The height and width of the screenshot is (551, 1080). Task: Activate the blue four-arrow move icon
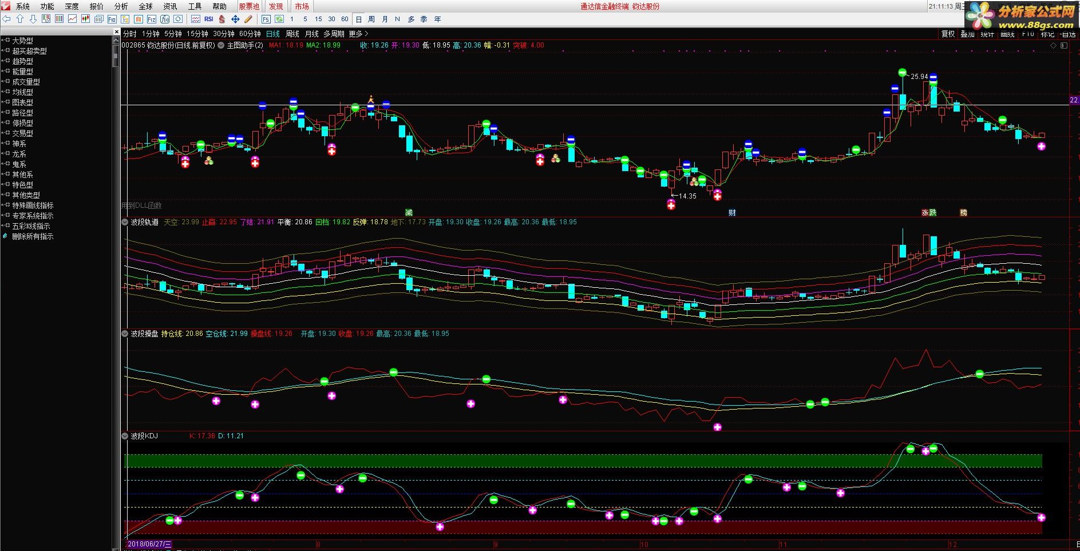coord(235,19)
